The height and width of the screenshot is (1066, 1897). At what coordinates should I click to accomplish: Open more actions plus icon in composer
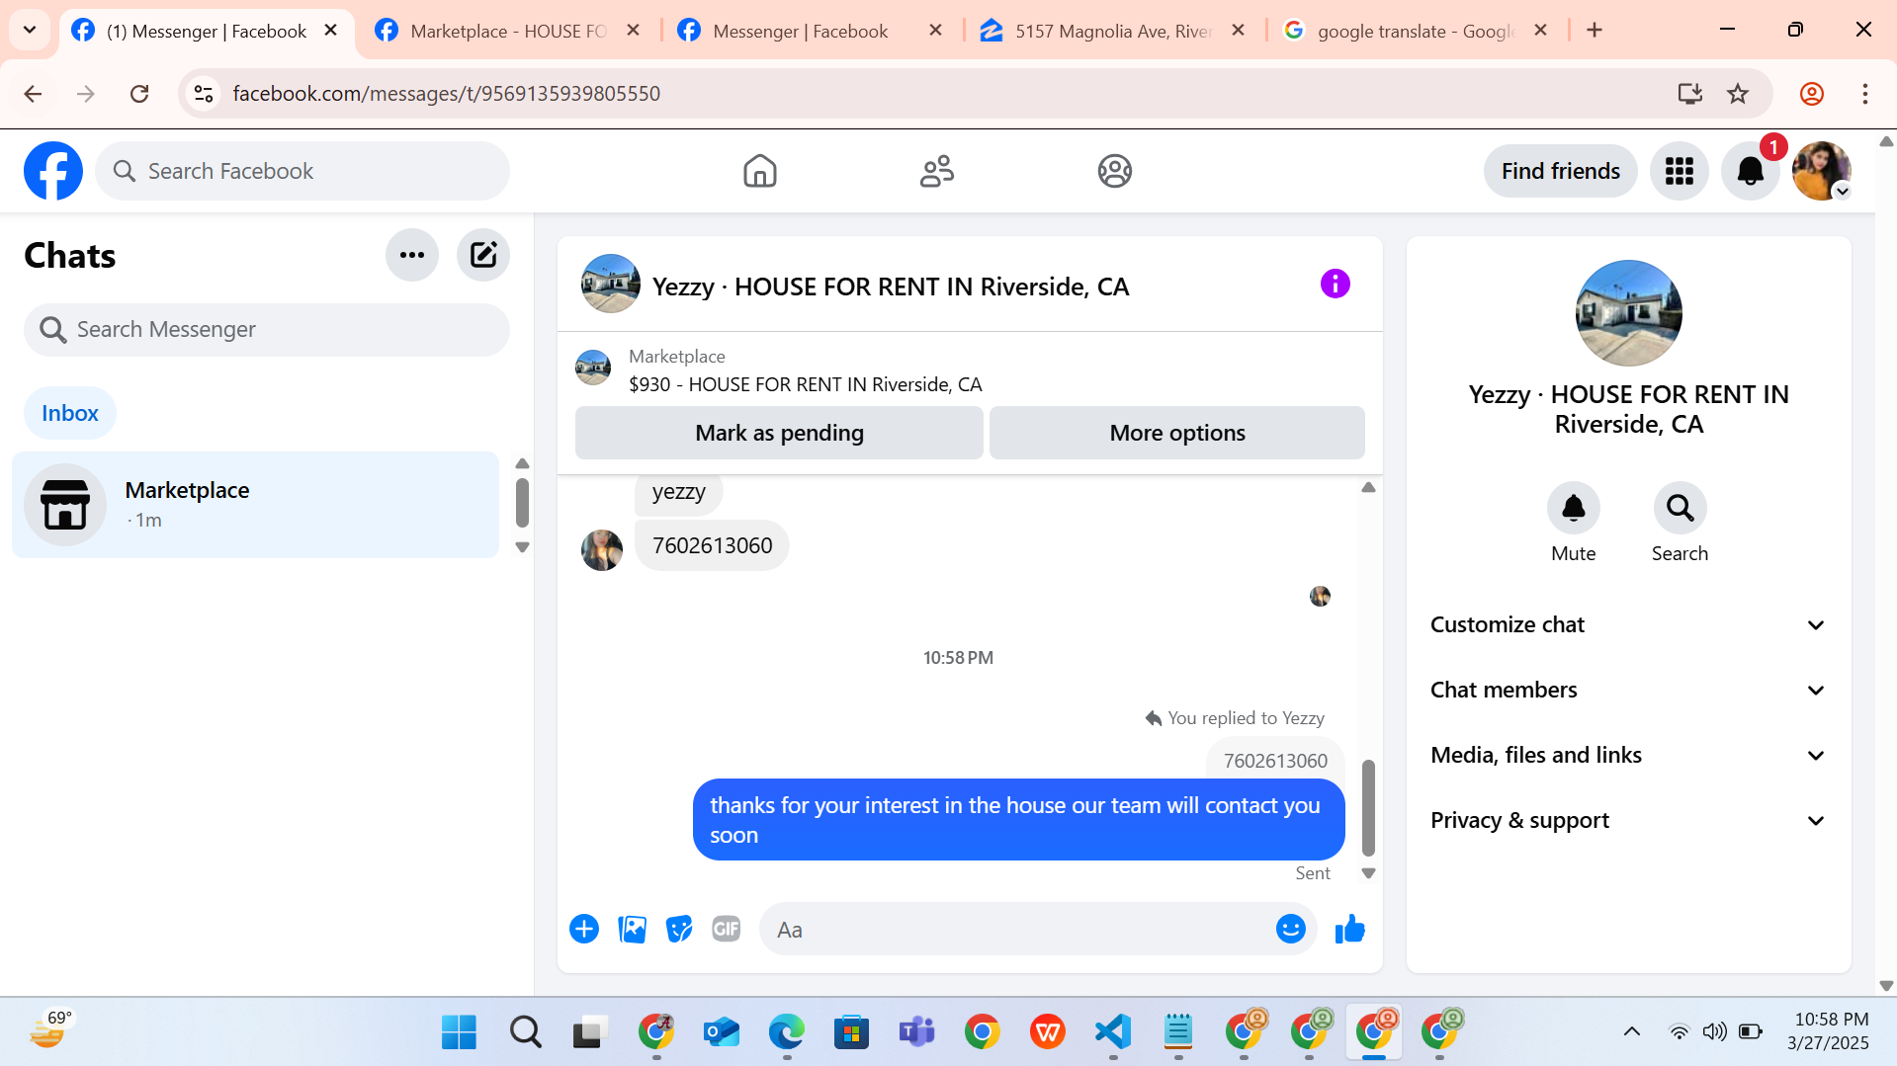(584, 929)
